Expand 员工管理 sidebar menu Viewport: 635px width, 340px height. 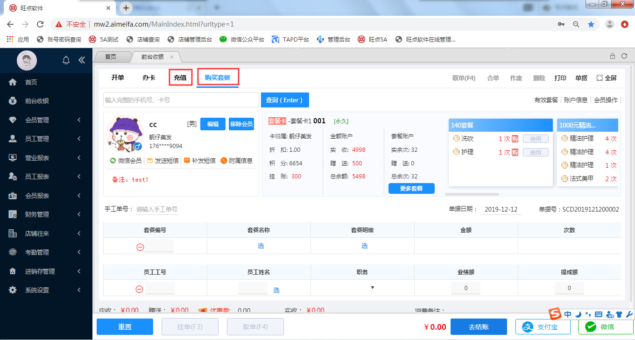(x=47, y=139)
